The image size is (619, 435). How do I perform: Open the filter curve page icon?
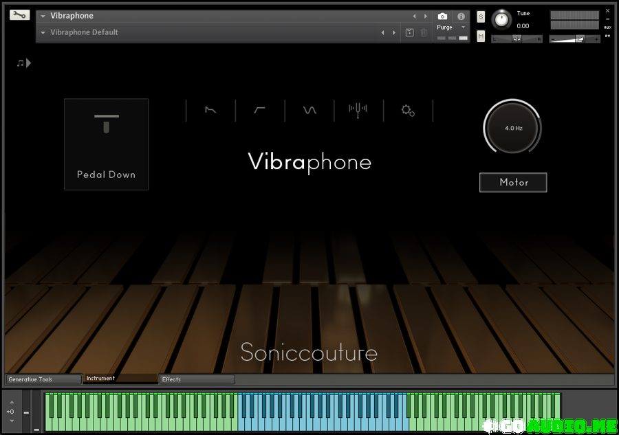[x=260, y=110]
